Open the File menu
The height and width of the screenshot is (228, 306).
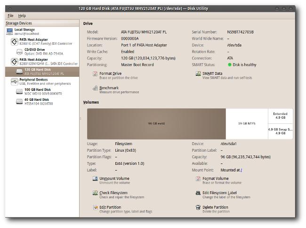[10, 16]
